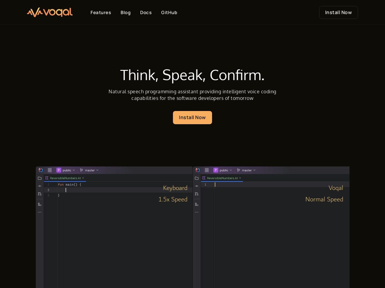The height and width of the screenshot is (288, 385).
Task: Expand the public project dropdown in Voqal IDE
Action: coord(226,170)
